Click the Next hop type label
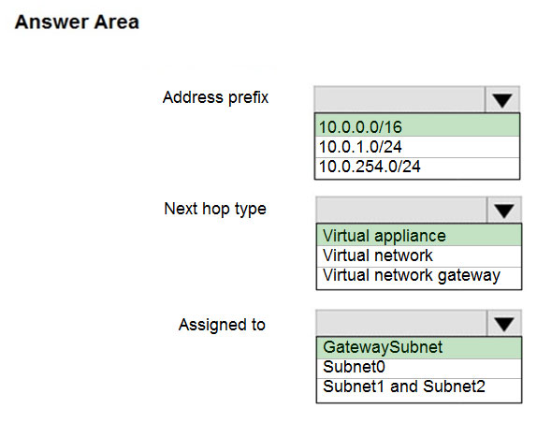Viewport: 537px width, 423px height. click(215, 209)
